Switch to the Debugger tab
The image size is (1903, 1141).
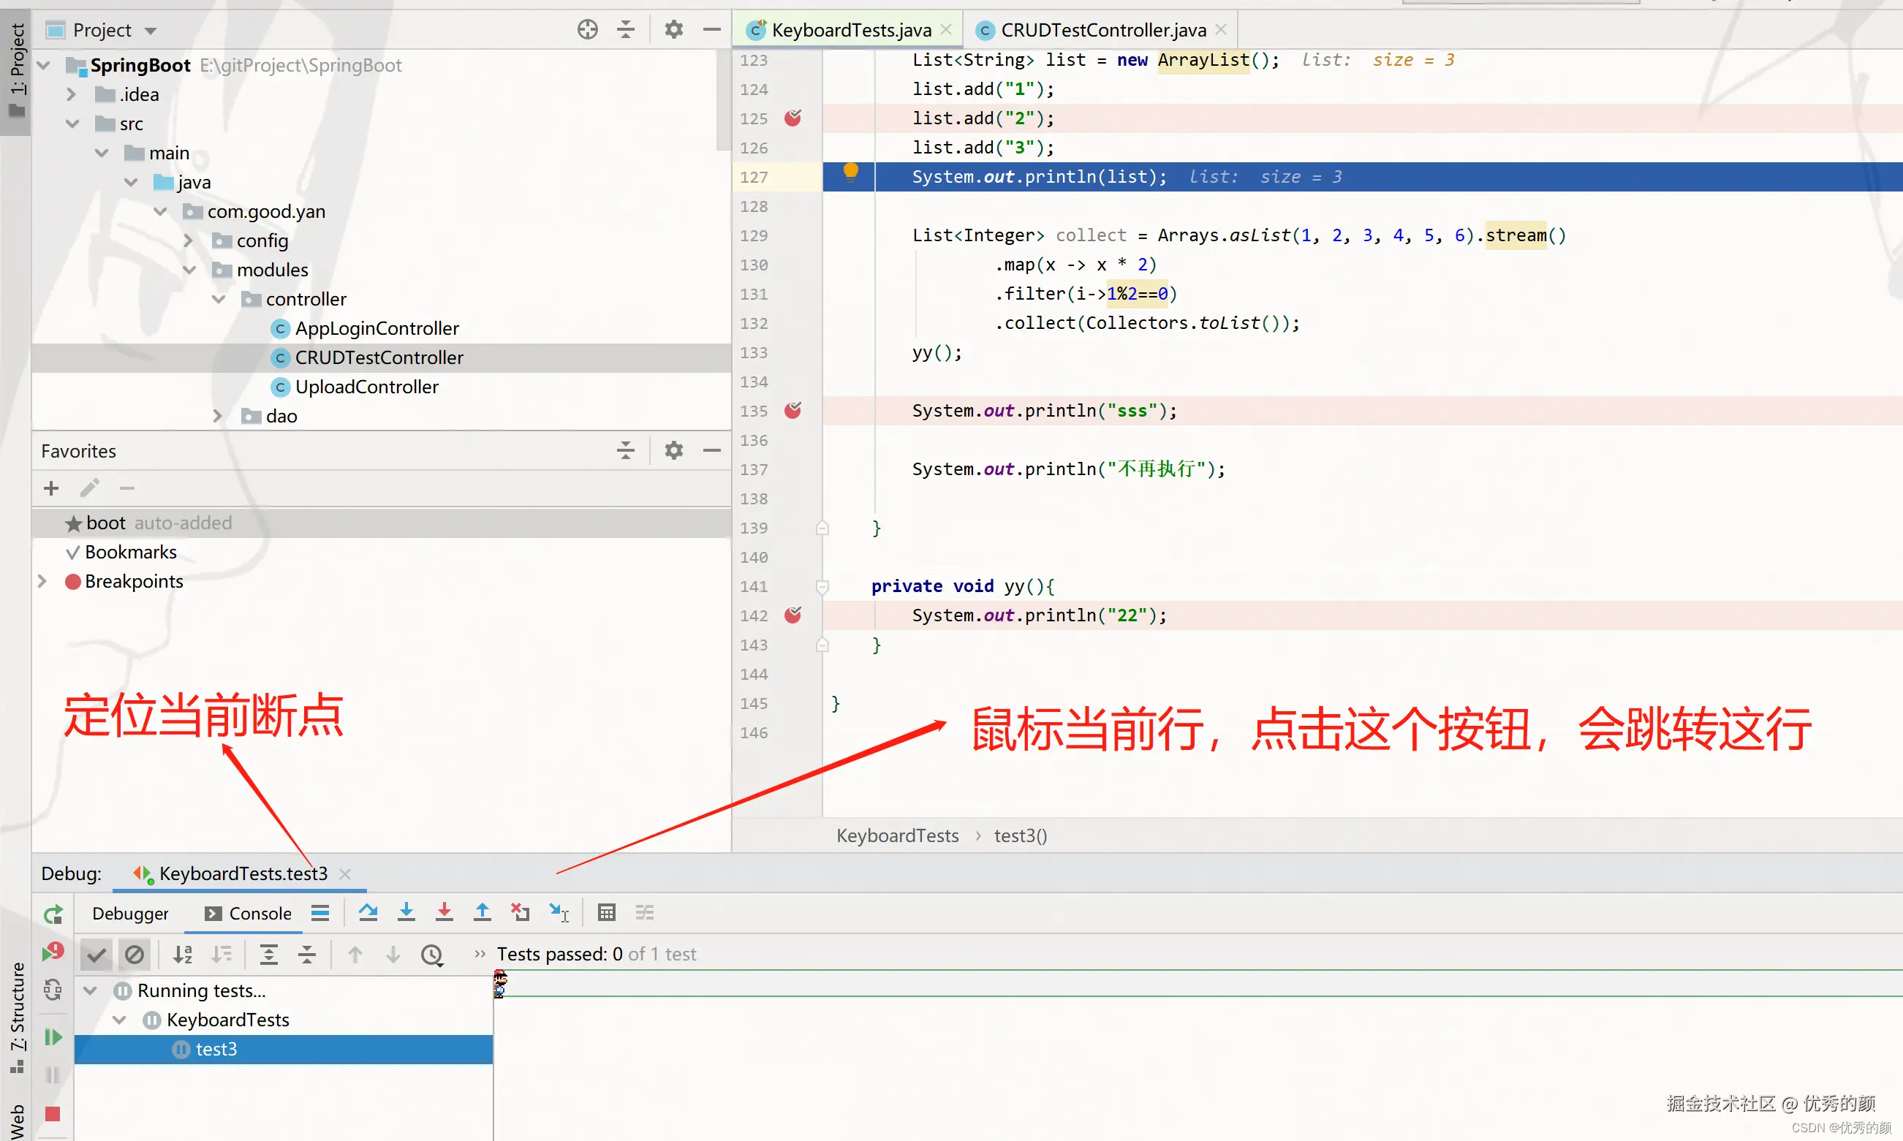pos(130,914)
